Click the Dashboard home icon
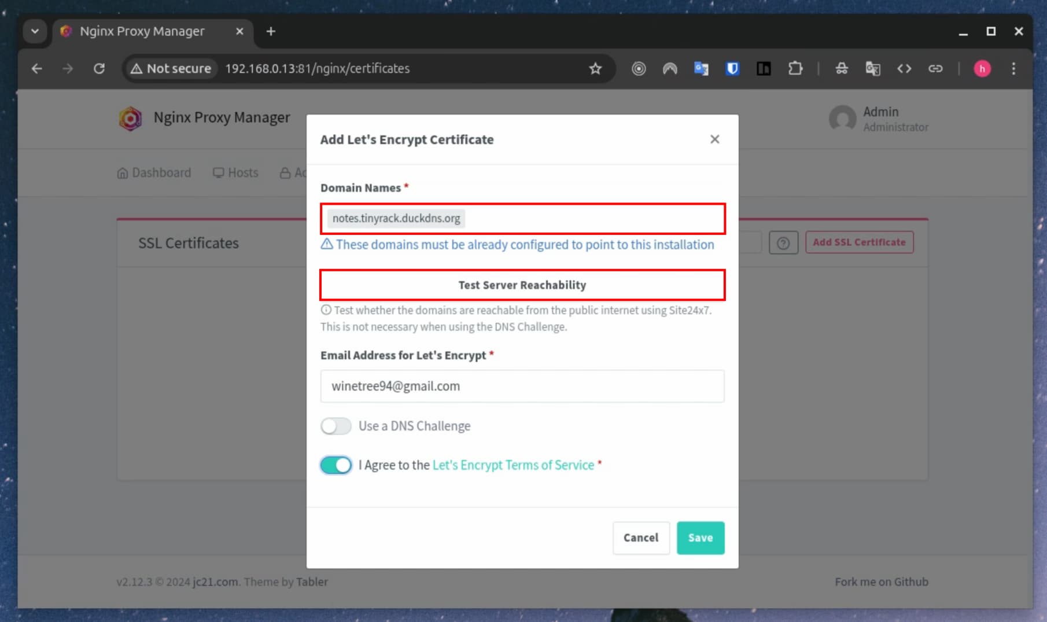This screenshot has height=622, width=1047. coord(123,173)
